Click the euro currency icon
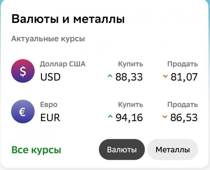Image resolution: width=210 pixels, height=170 pixels. click(23, 111)
